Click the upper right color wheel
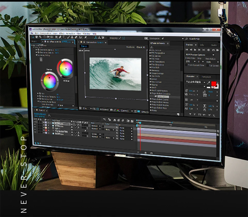This screenshot has height=217, width=248. tap(65, 68)
